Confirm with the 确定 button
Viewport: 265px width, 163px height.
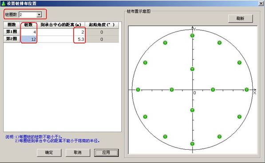tap(49, 152)
